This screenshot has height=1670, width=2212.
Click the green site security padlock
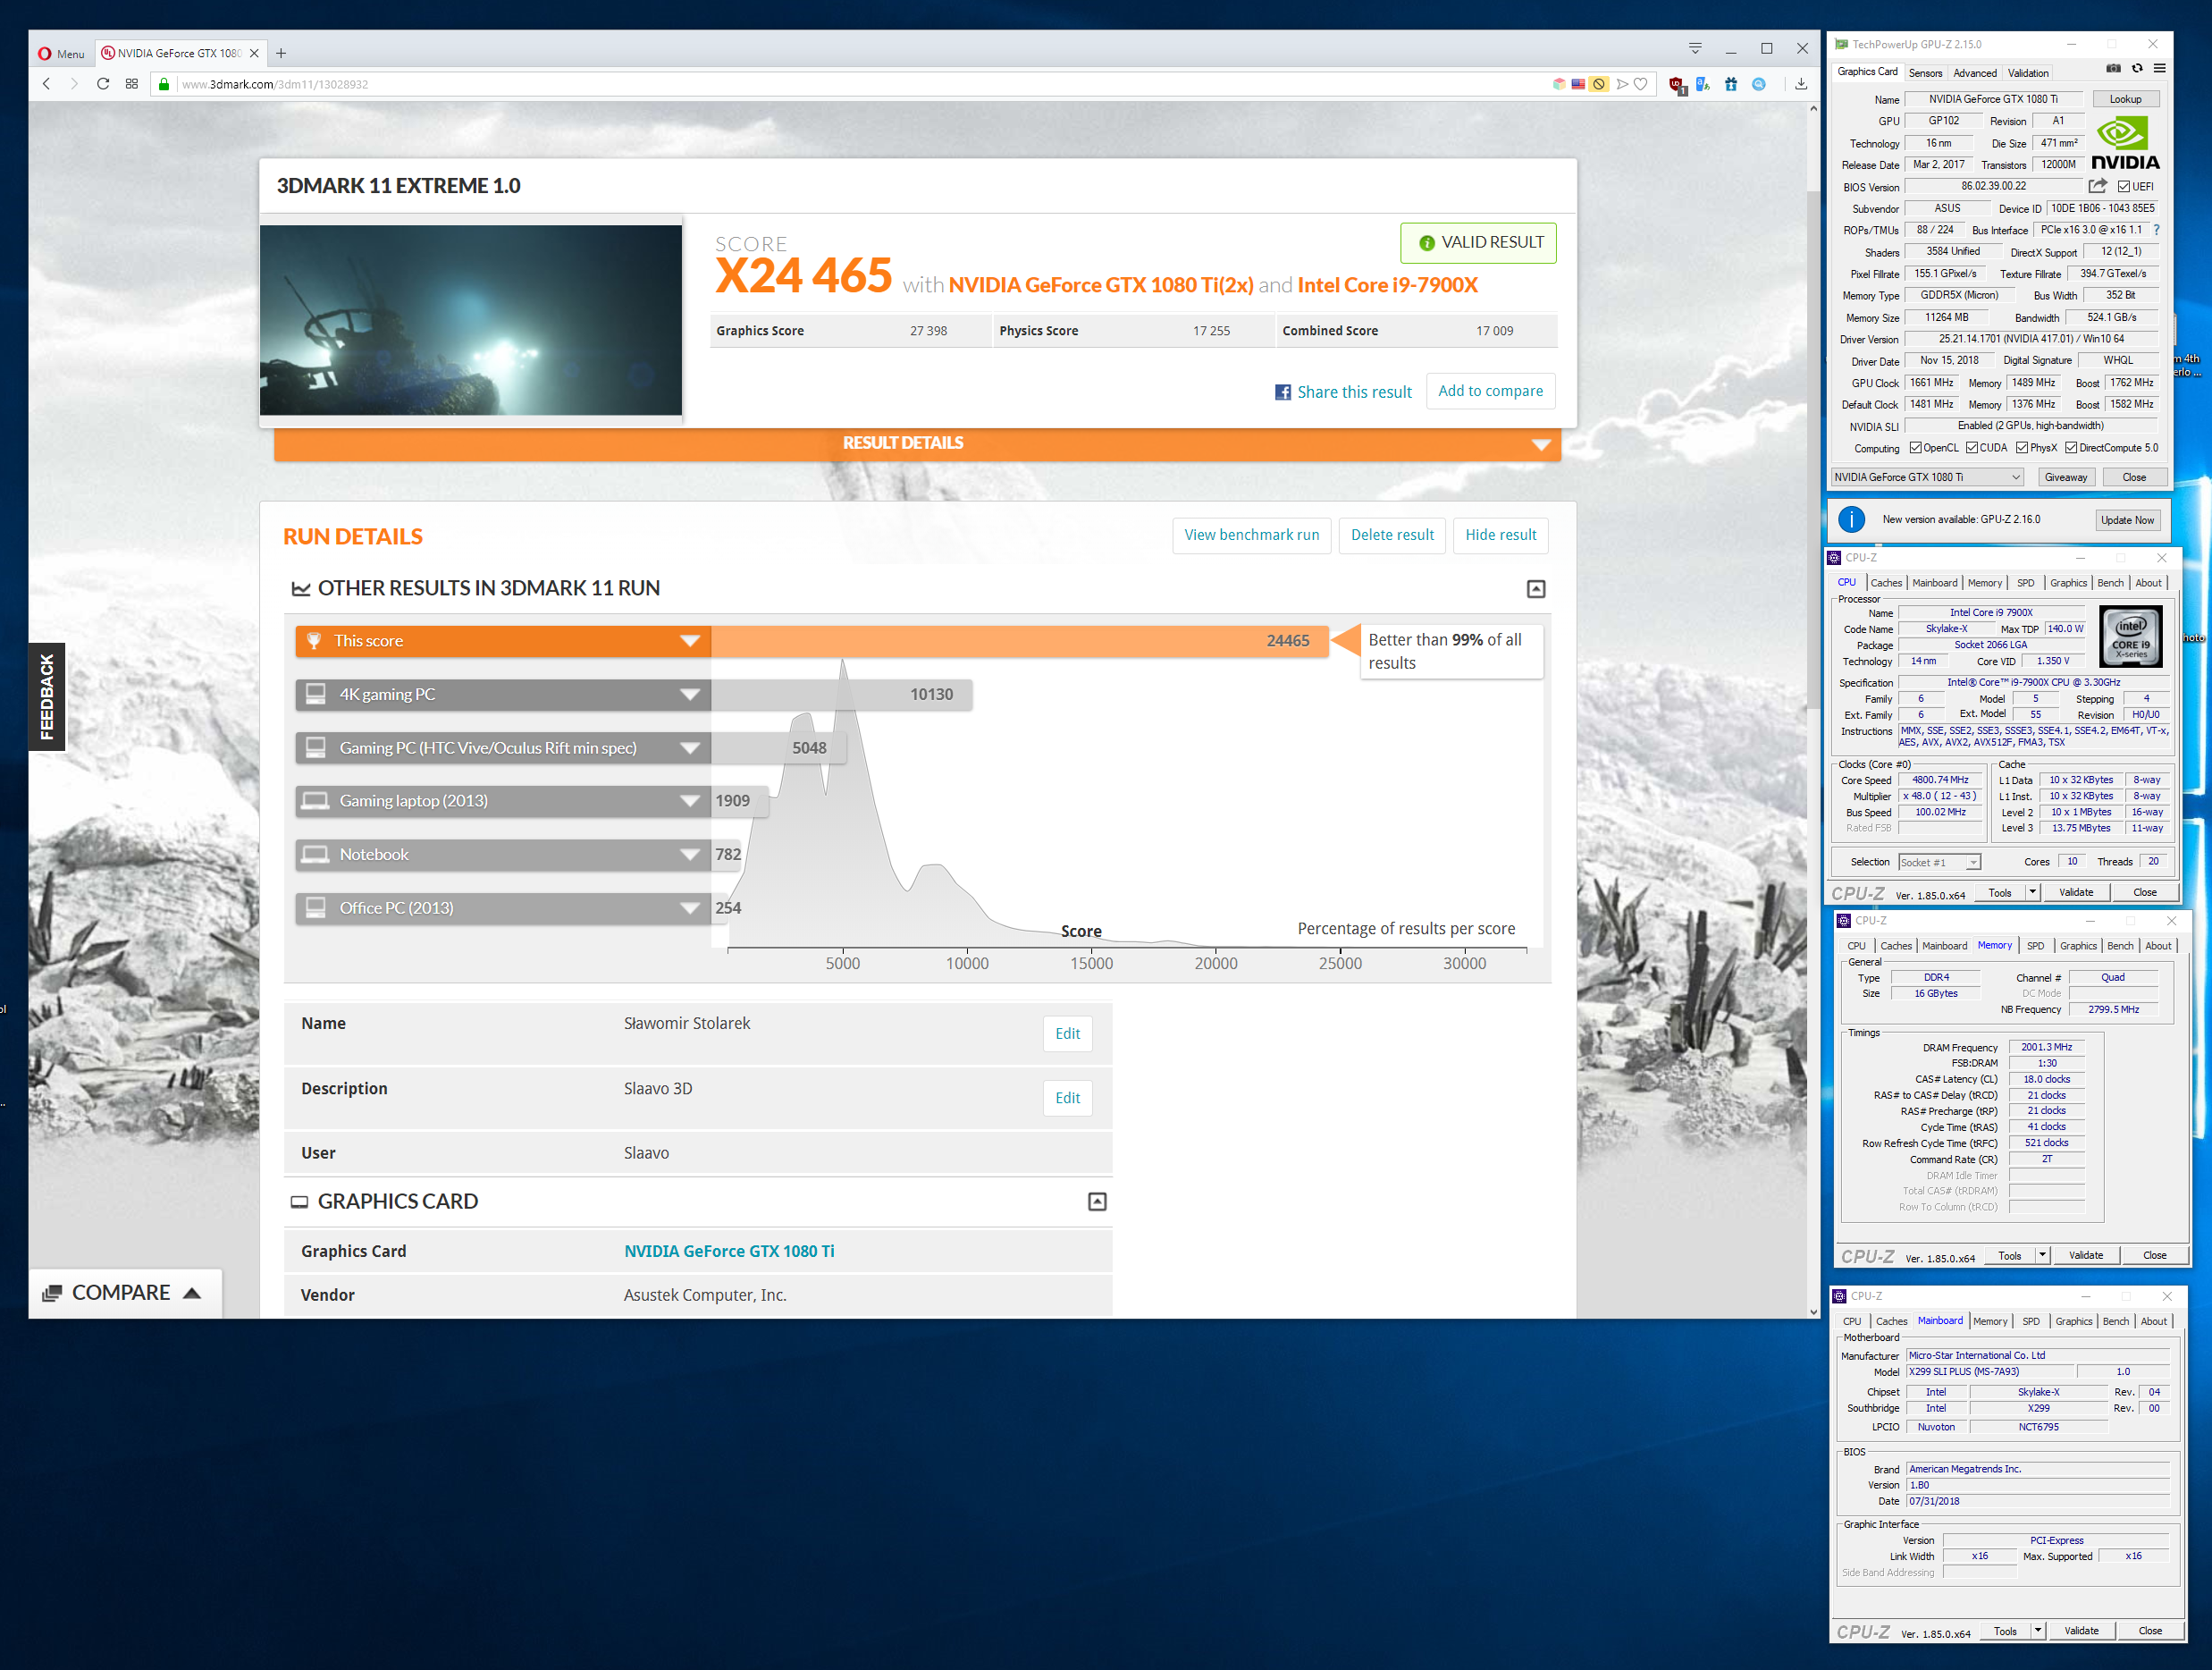(x=164, y=84)
